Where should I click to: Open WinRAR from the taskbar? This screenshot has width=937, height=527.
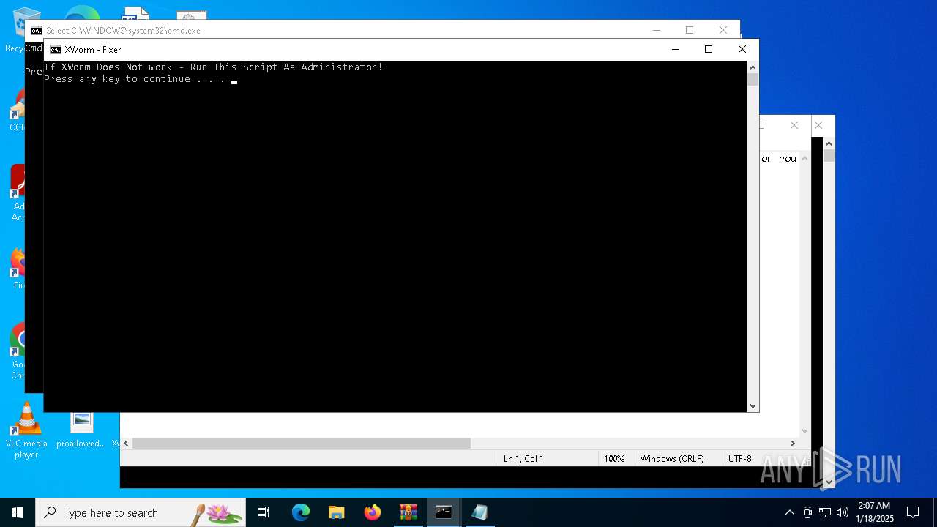(408, 512)
